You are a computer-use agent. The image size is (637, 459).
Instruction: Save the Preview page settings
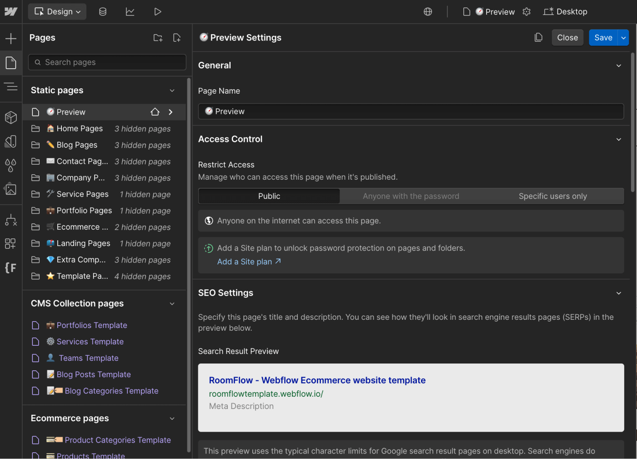[x=603, y=37]
